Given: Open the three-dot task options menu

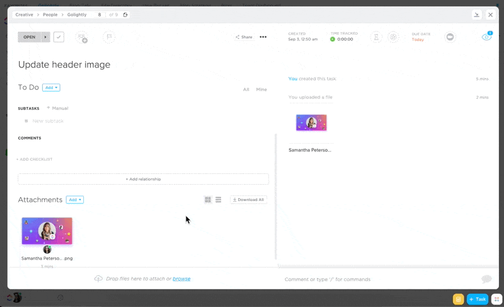Looking at the screenshot, I should pyautogui.click(x=263, y=37).
